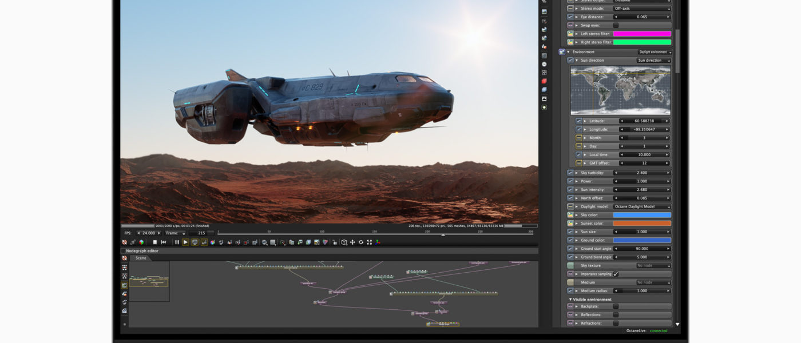Pause the render using the pause icon

click(177, 242)
